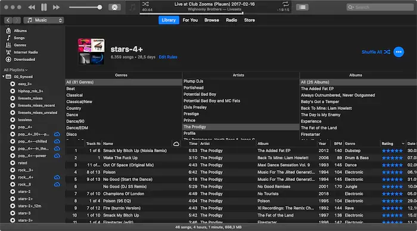Open the Browse tab
Image resolution: width=417 pixels, height=231 pixels.
tap(211, 20)
